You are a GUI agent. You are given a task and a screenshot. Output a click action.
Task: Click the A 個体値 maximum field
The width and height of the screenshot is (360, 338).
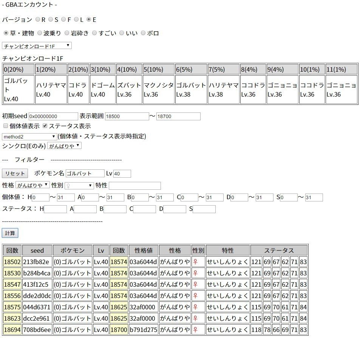click(115, 197)
